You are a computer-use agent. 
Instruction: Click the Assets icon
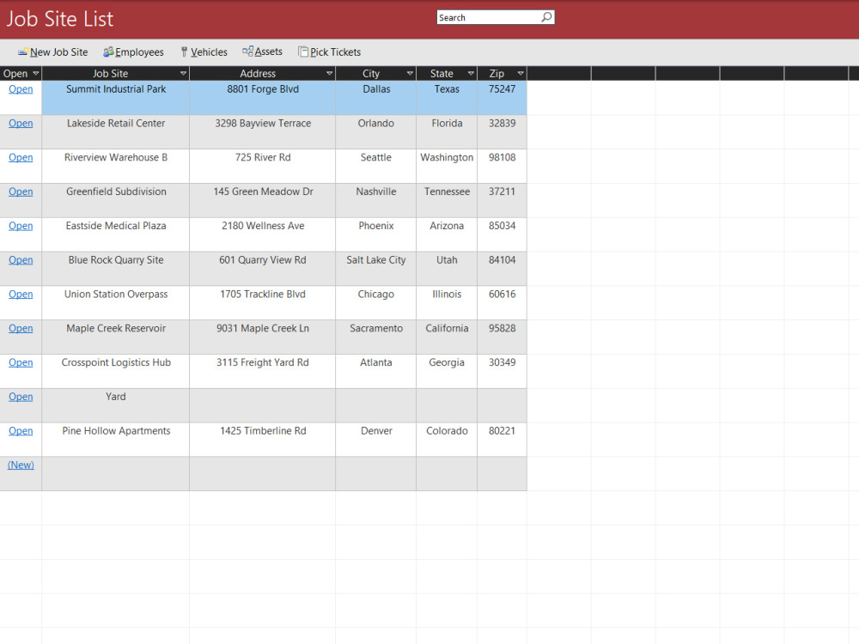[x=247, y=52]
